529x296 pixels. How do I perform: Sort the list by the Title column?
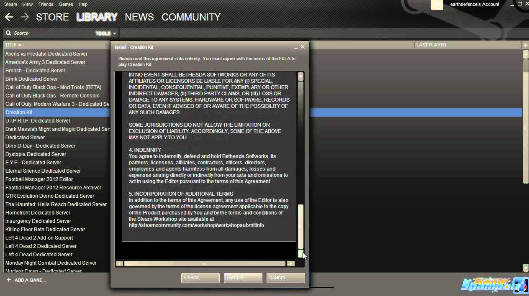13,45
